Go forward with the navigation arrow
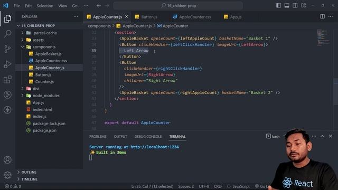The image size is (338, 190). pyautogui.click(x=107, y=6)
